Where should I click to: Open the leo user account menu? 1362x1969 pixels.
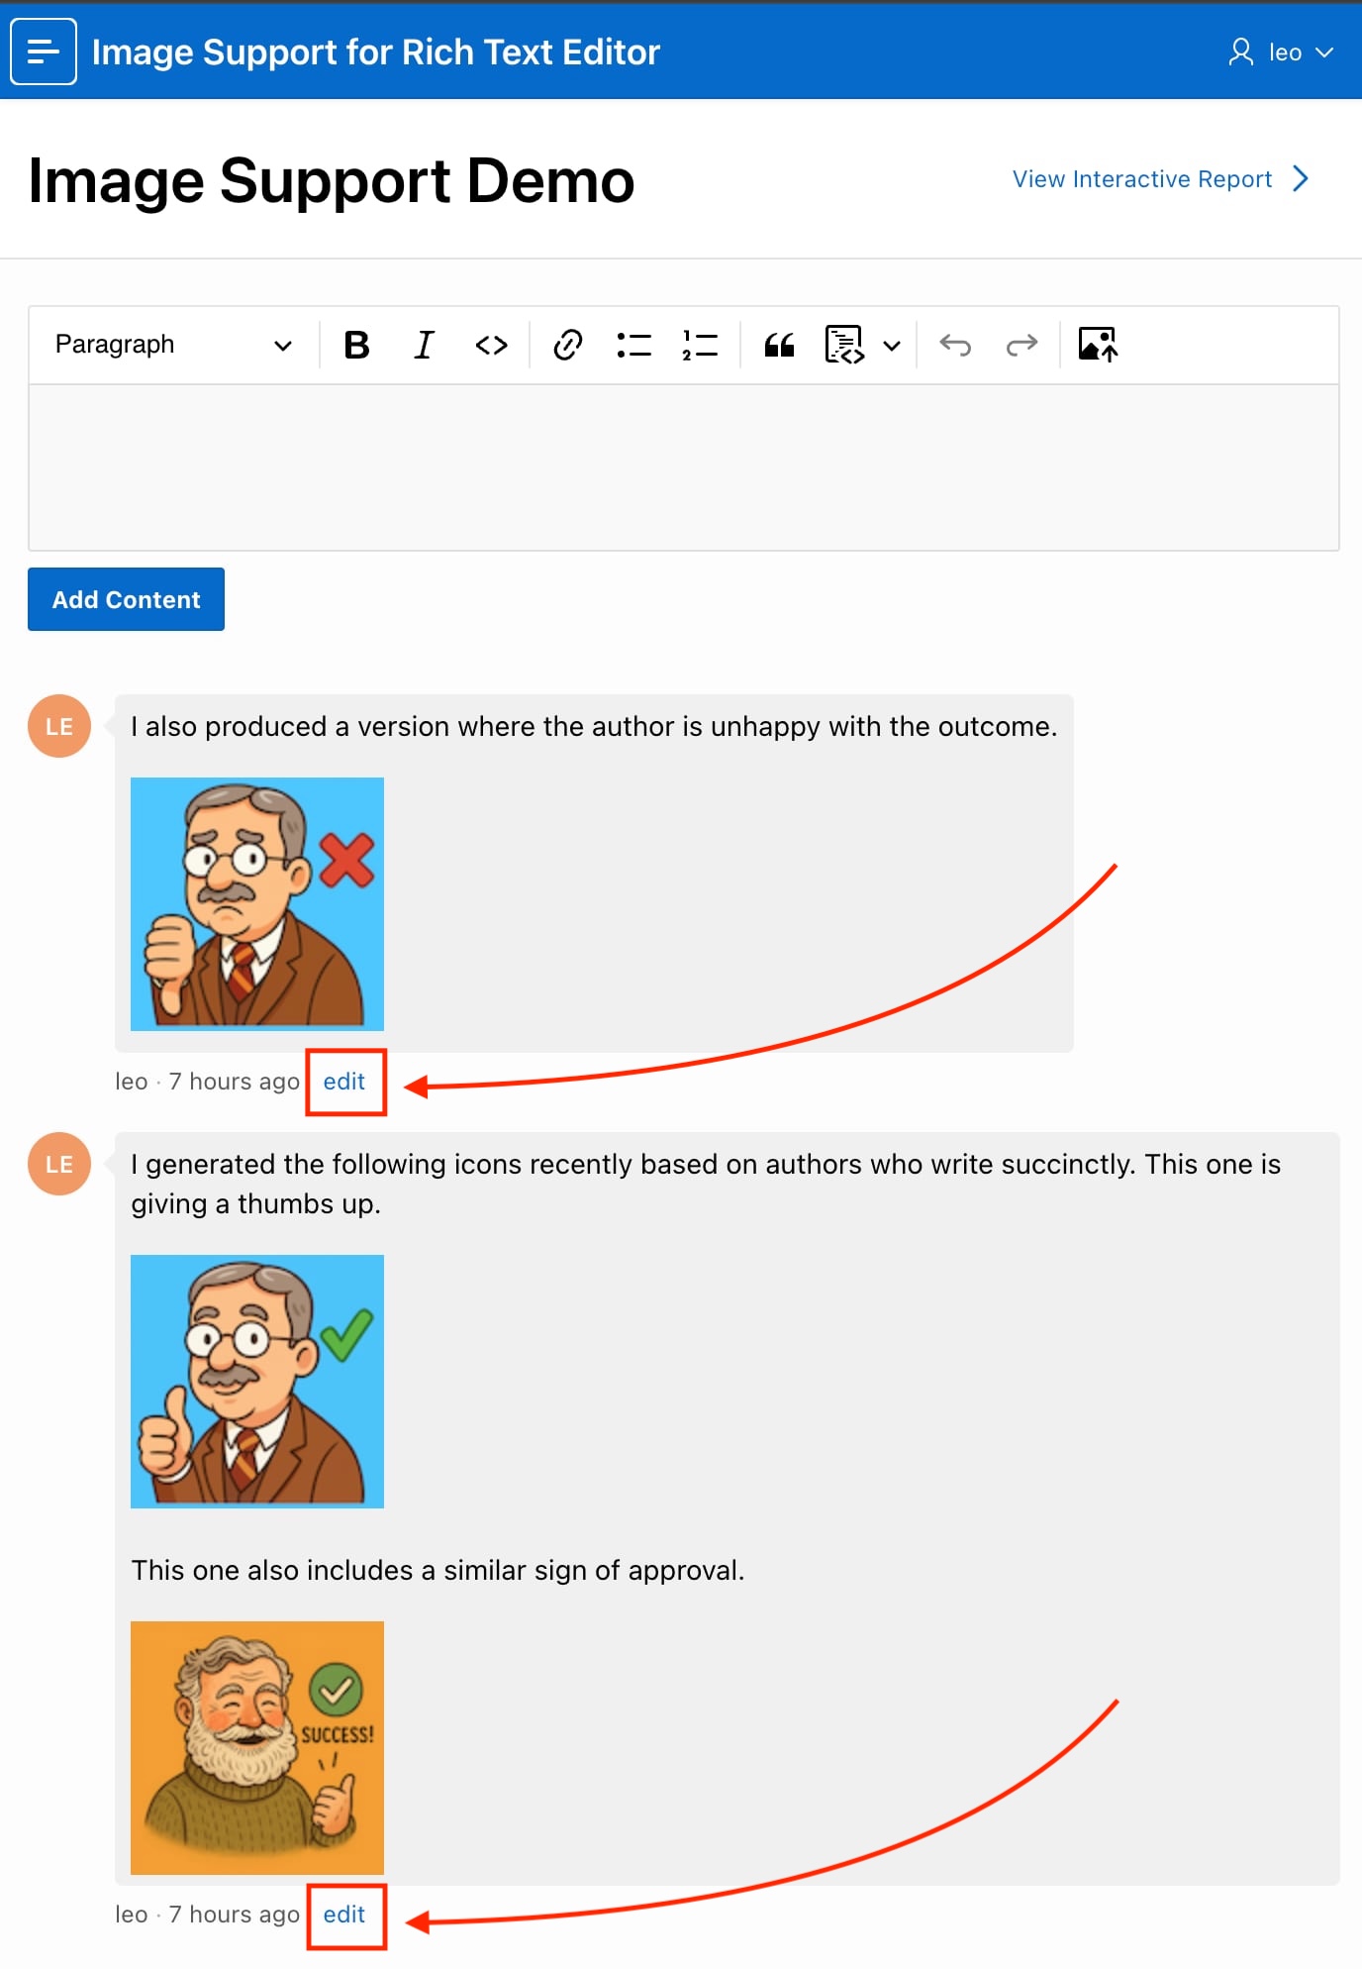click(1281, 52)
